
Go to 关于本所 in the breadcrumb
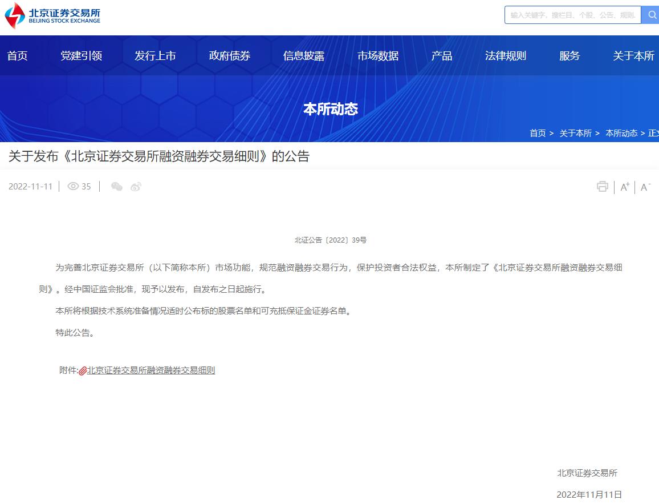pos(575,134)
